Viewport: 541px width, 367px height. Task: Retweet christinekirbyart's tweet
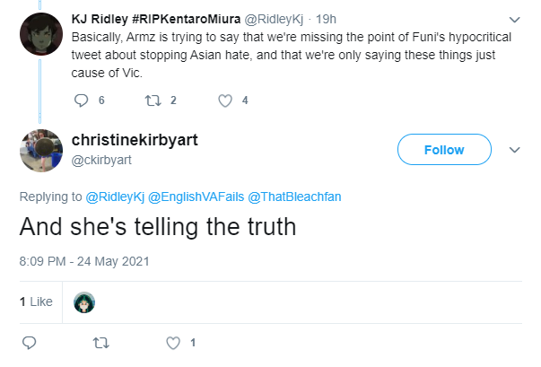(100, 343)
